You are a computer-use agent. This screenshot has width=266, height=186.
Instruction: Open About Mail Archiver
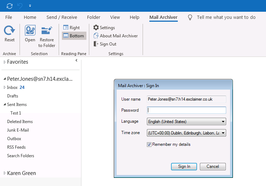[116, 36]
